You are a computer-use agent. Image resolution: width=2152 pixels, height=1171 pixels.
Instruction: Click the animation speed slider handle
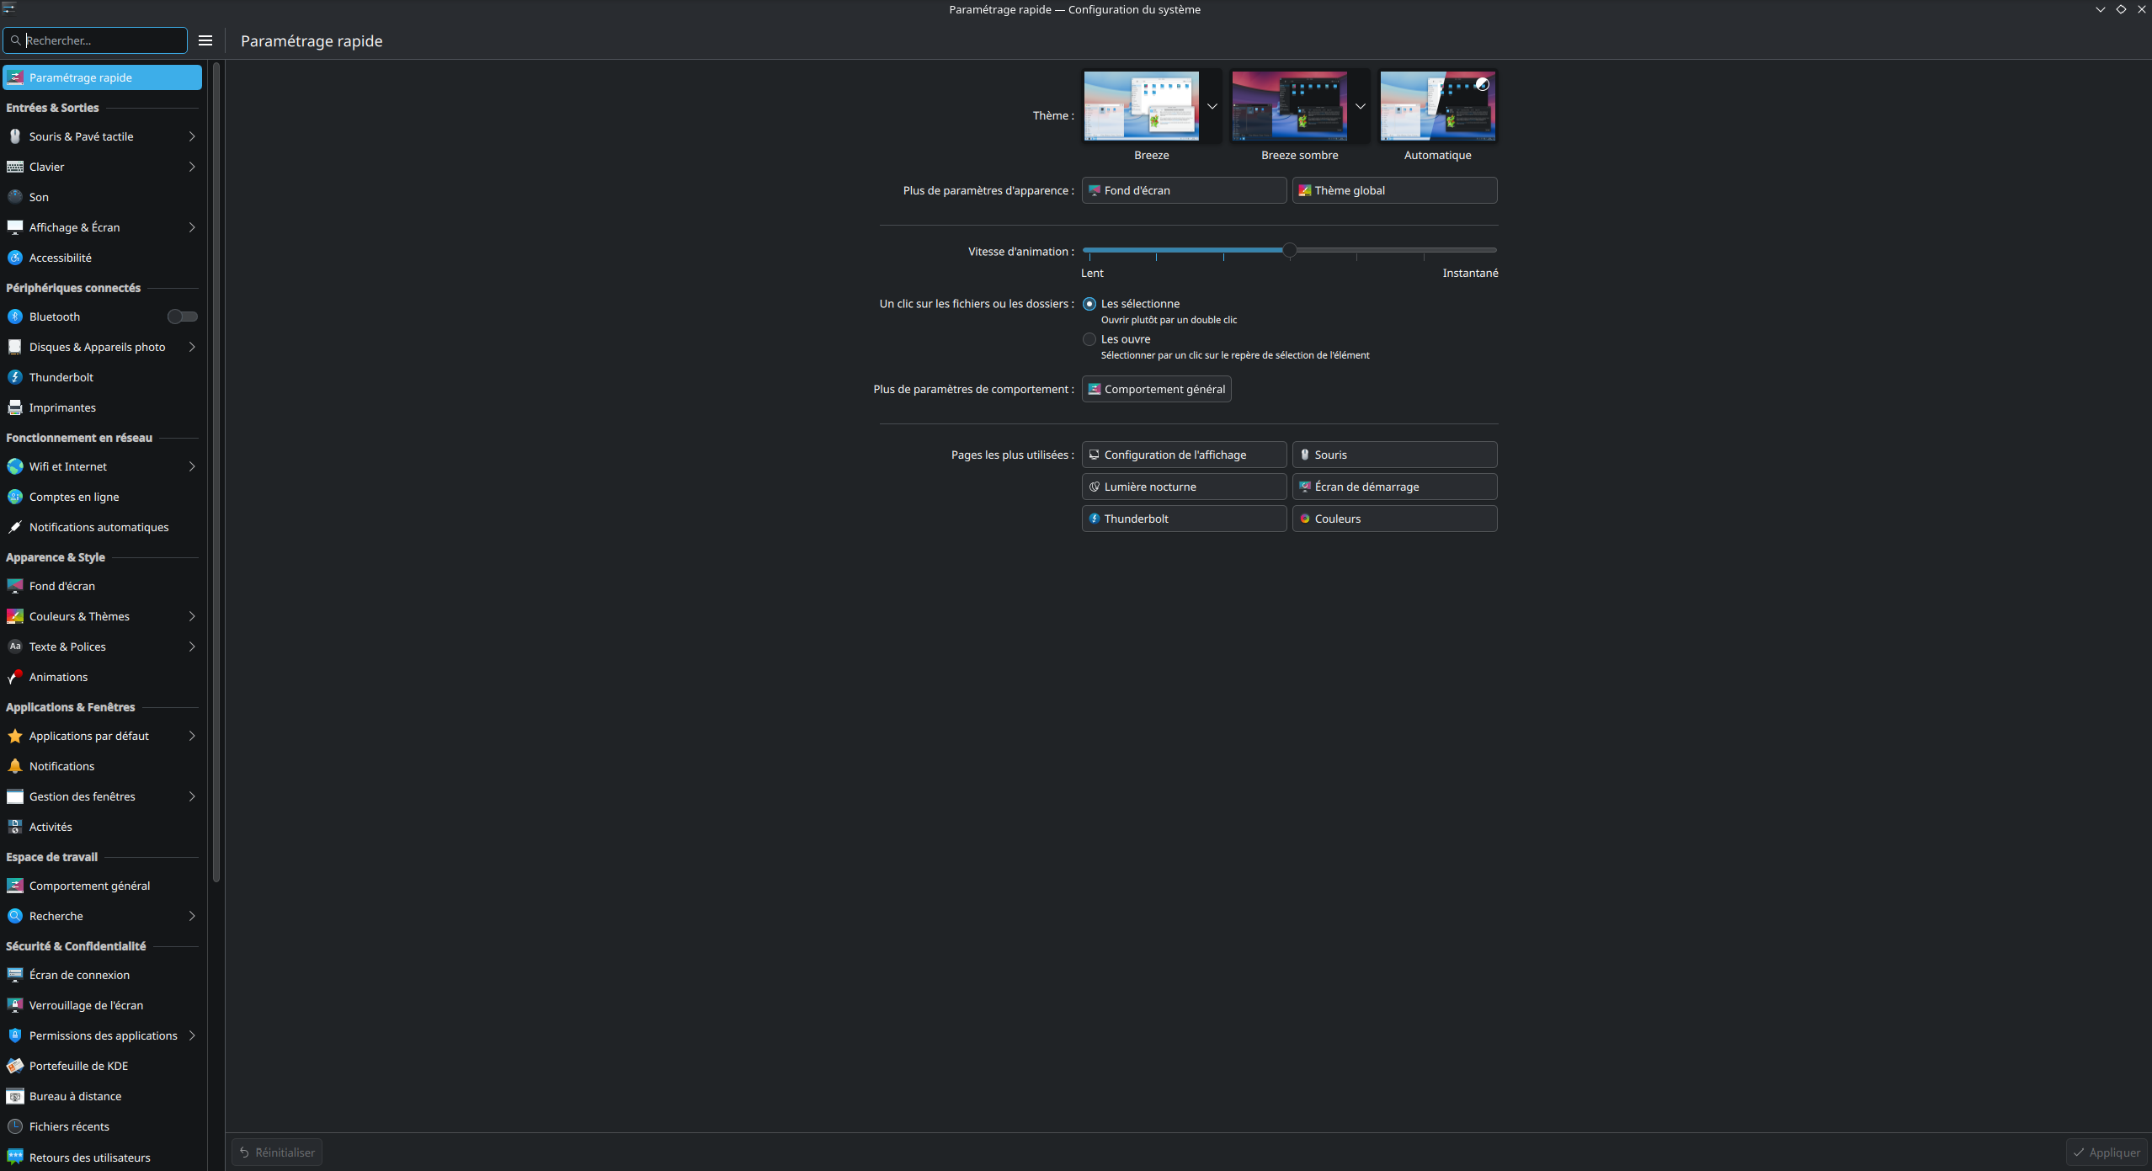(x=1289, y=250)
